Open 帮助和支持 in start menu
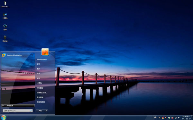This screenshot has height=120, width=193. point(41,102)
